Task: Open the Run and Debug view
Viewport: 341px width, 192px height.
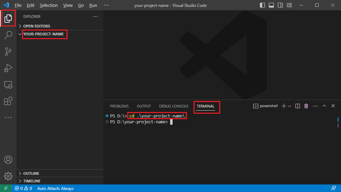Action: [8, 68]
